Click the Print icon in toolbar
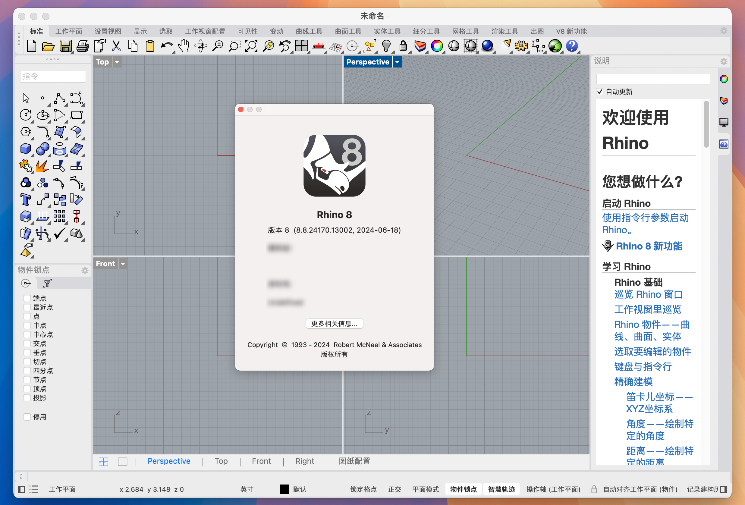745x505 pixels. pyautogui.click(x=82, y=46)
